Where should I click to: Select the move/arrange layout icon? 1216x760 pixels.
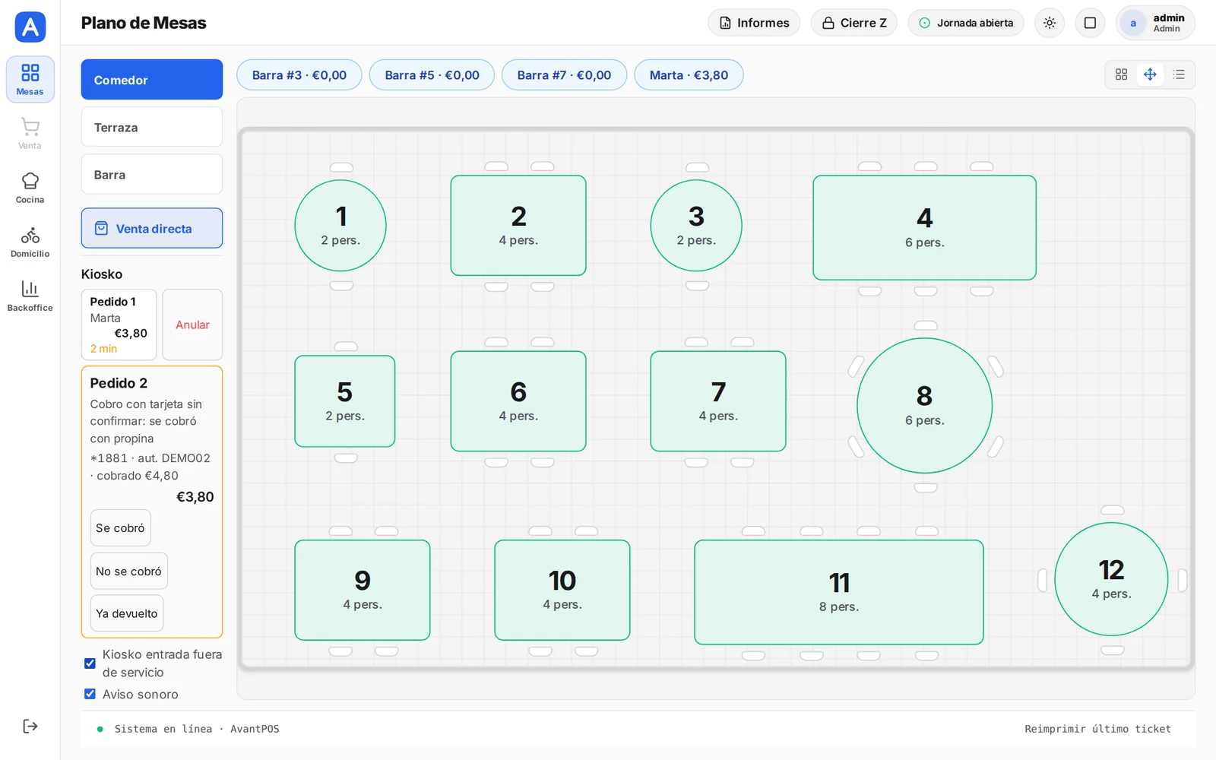(1150, 74)
